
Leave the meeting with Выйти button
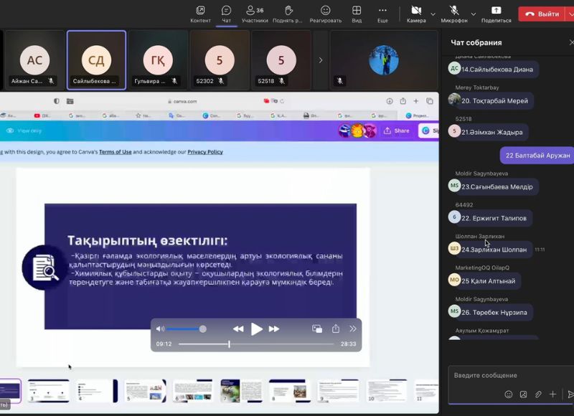pos(542,14)
